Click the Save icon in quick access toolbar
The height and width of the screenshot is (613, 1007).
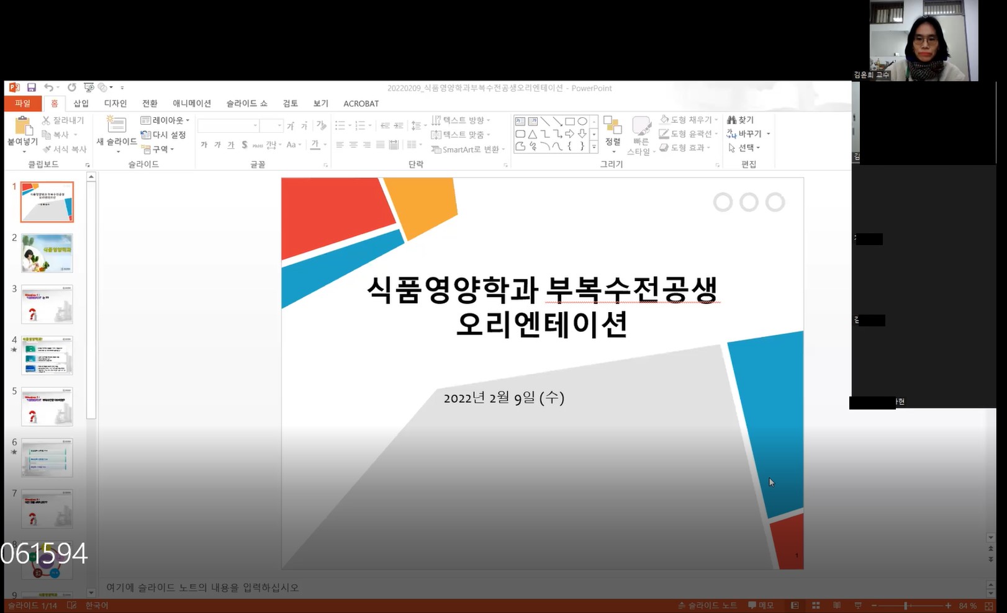point(31,87)
